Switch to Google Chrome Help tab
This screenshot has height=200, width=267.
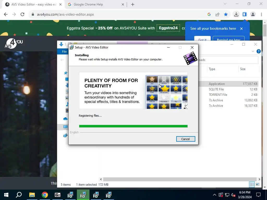(x=94, y=4)
